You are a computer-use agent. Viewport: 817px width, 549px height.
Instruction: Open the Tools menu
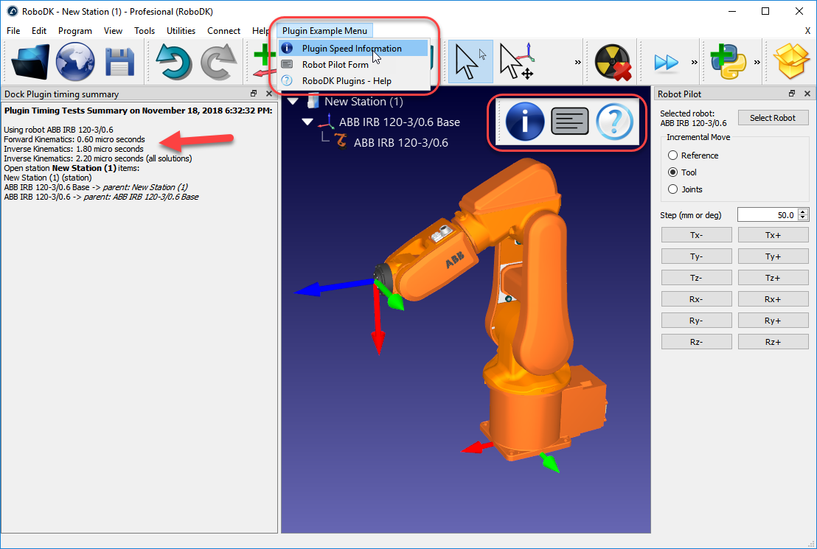[145, 31]
